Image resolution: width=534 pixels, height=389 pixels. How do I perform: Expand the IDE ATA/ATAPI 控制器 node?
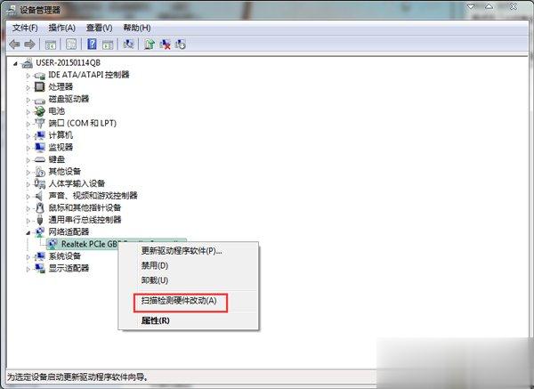point(28,76)
